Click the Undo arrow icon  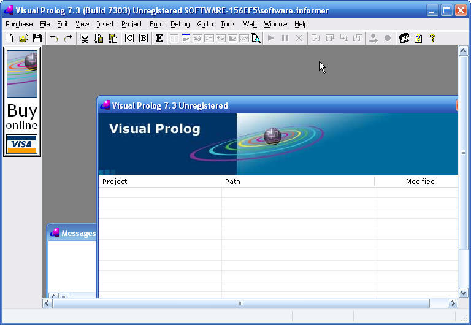54,38
